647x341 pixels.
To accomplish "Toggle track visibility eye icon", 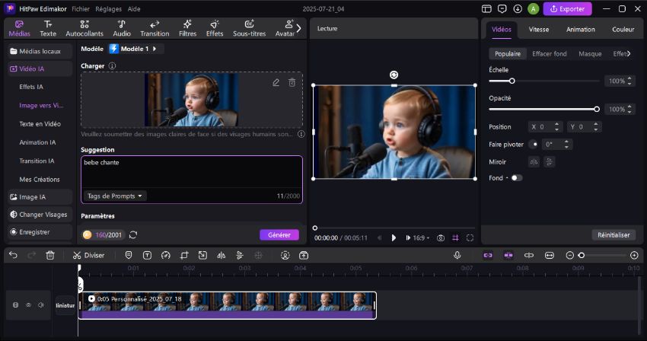I will coord(28,305).
